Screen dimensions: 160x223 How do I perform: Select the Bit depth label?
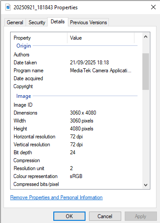pos(23,152)
